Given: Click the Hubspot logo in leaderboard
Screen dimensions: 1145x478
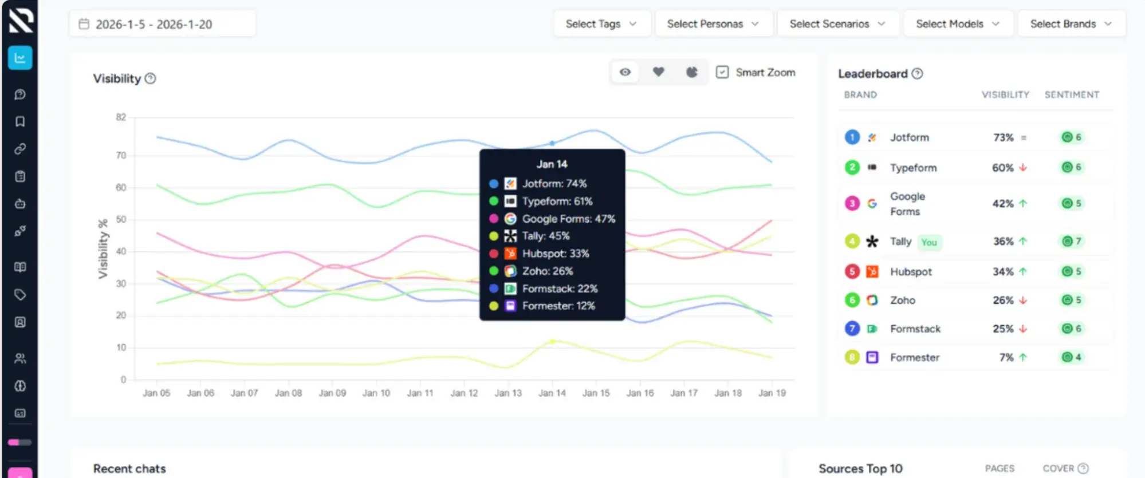Looking at the screenshot, I should tap(872, 271).
